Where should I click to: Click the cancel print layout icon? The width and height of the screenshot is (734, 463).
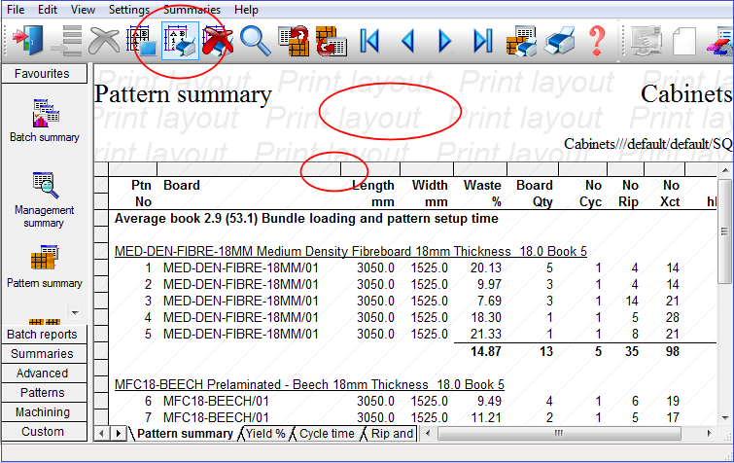pyautogui.click(x=218, y=41)
